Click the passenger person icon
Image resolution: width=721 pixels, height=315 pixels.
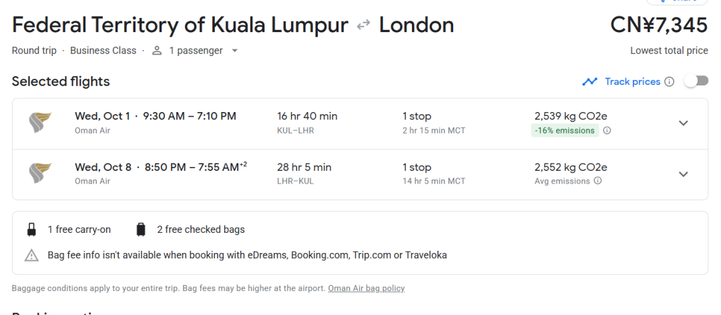point(157,51)
